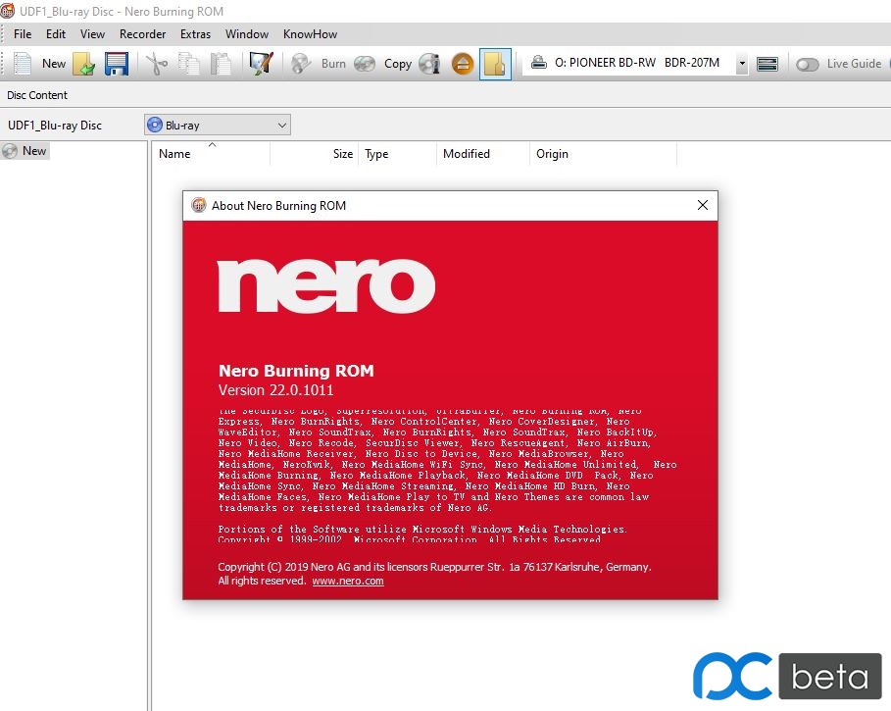Click the disc info icon
The image size is (891, 711).
(x=428, y=64)
